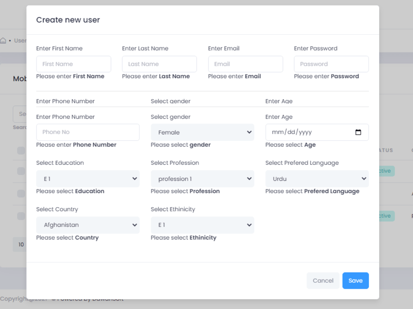Screen dimensions: 413x309
Task: Click the Password input field
Action: coord(331,64)
